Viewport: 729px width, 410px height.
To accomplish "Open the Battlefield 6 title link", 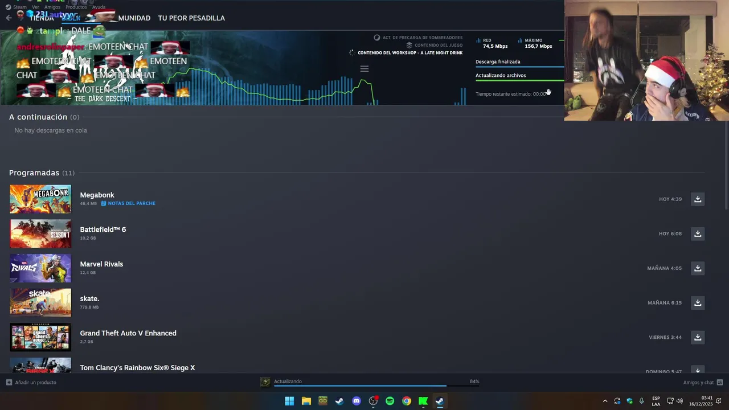I will click(103, 229).
